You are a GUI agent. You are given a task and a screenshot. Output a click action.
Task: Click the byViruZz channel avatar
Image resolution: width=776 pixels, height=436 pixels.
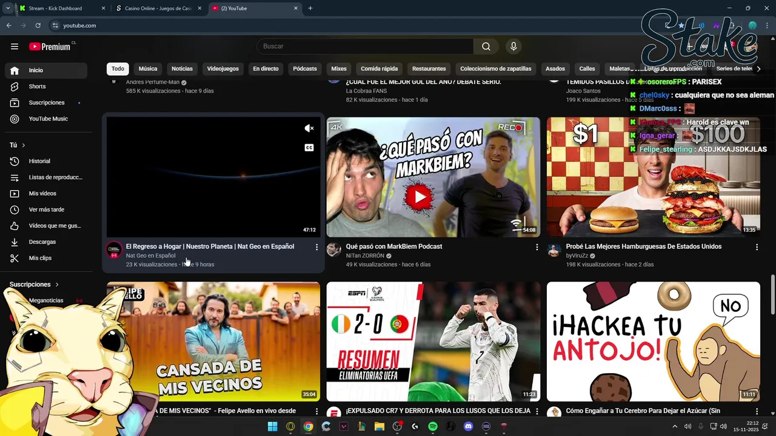click(554, 250)
